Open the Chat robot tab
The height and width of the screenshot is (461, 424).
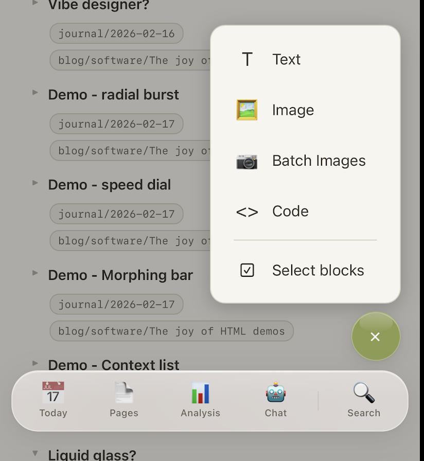(x=276, y=399)
